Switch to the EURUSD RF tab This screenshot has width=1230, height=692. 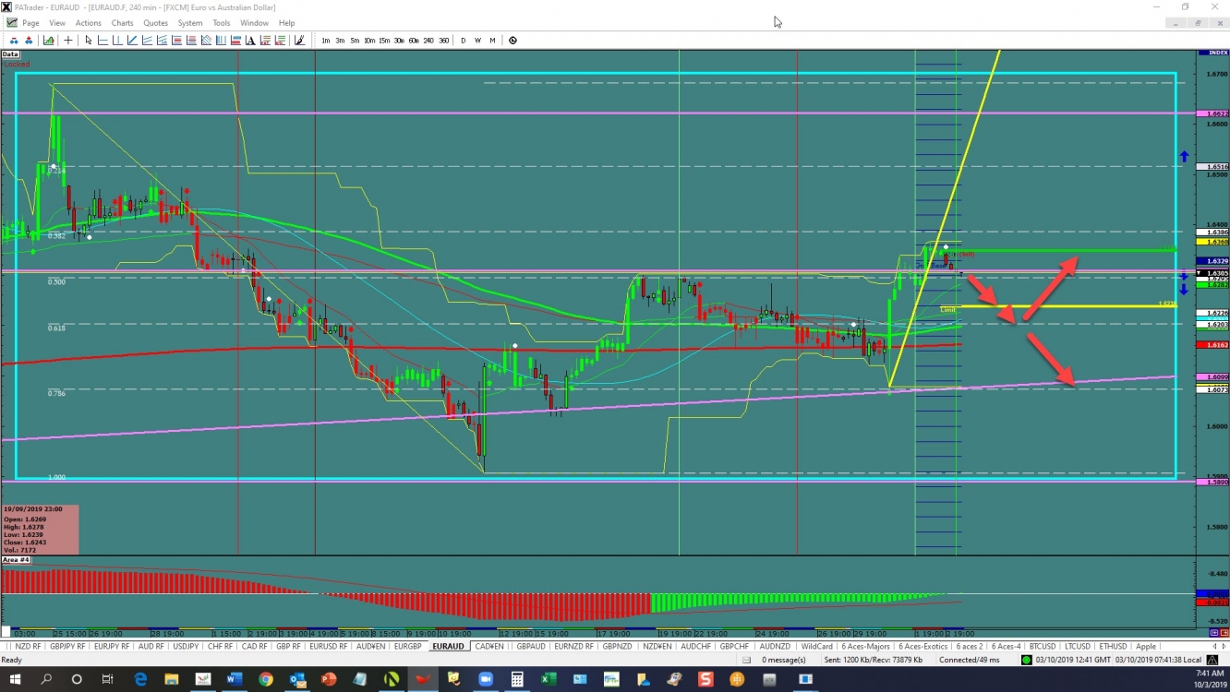[x=328, y=646]
